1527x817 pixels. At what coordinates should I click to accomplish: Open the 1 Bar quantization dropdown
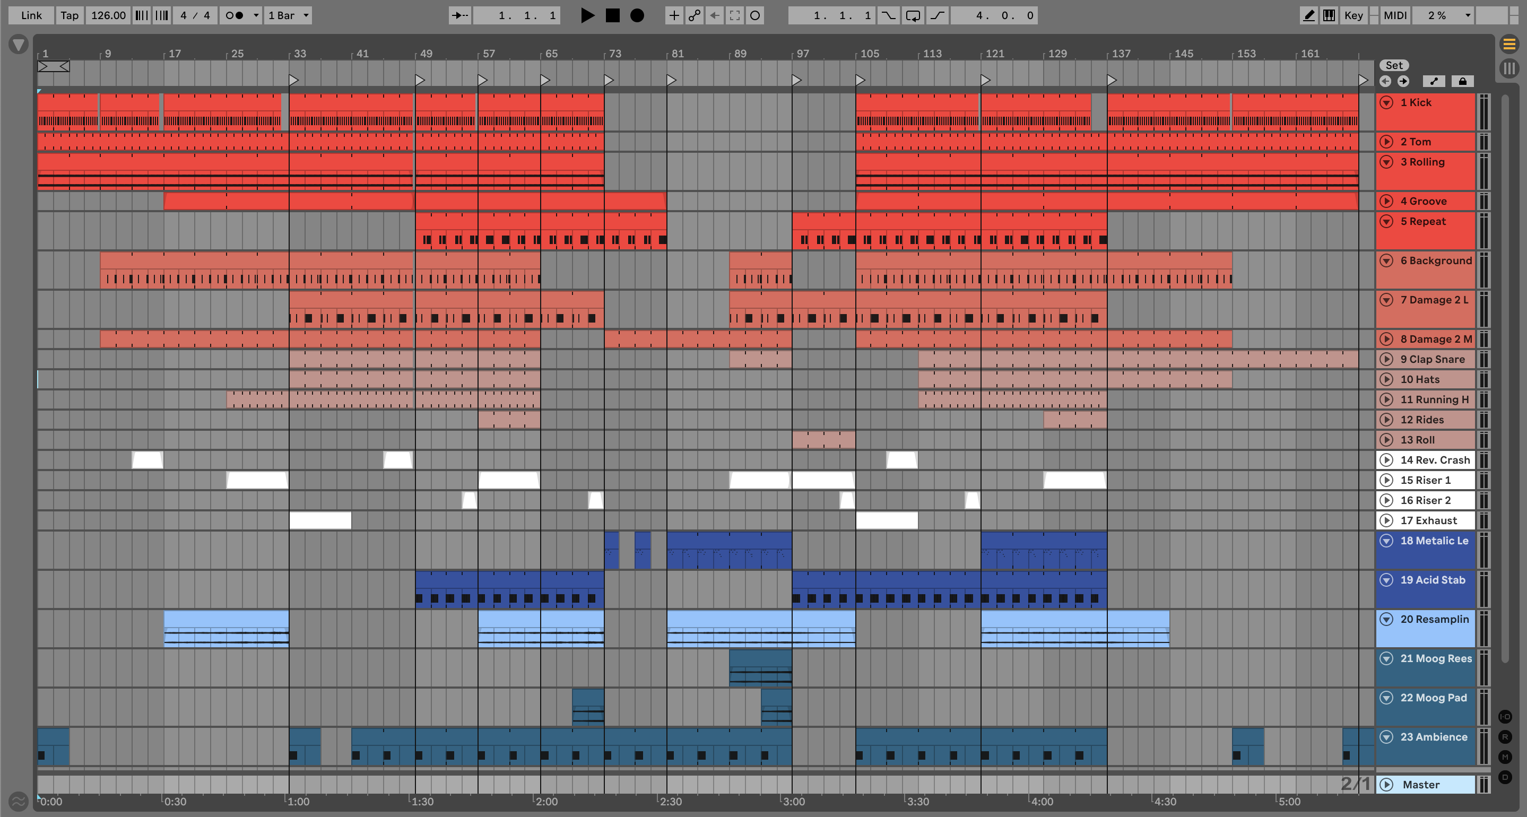tap(288, 15)
